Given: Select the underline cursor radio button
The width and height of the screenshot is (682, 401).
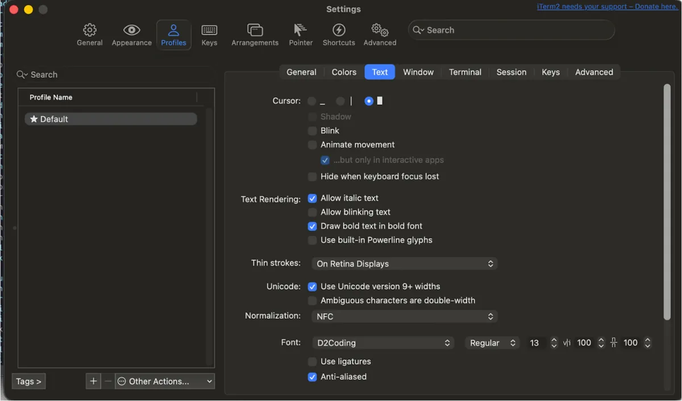Looking at the screenshot, I should 312,100.
